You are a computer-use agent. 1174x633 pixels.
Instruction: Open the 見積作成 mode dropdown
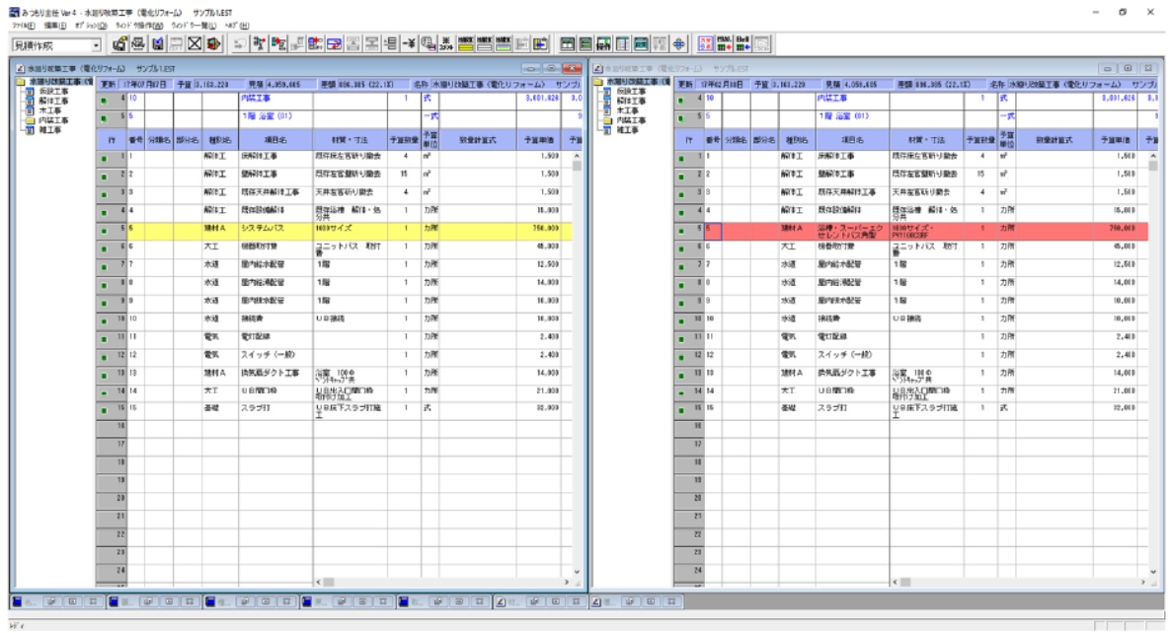coord(96,45)
